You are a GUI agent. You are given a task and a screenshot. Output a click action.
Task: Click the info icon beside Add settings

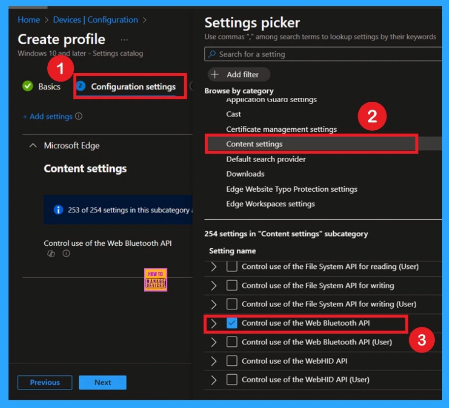pos(79,116)
